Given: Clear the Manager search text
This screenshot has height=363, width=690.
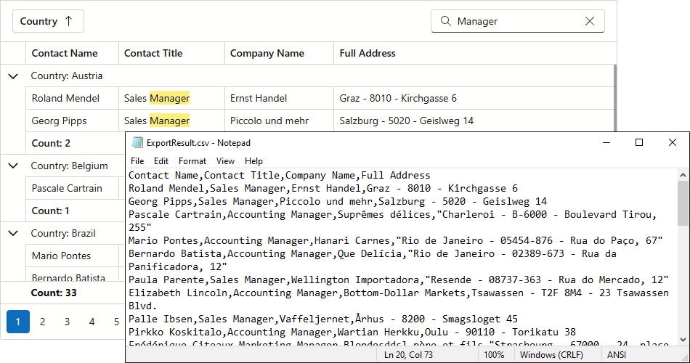Looking at the screenshot, I should point(590,21).
